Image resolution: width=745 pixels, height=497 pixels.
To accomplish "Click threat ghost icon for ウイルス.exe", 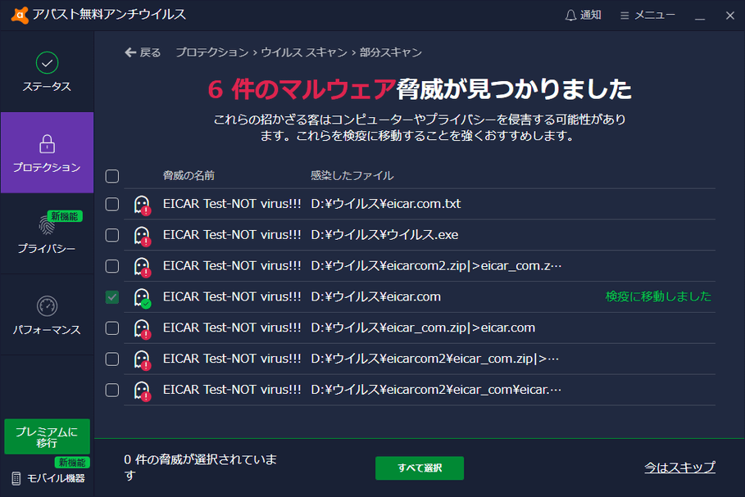I will coord(142,236).
